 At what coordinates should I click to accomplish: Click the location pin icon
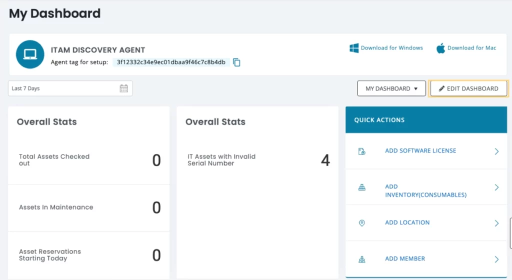[362, 223]
